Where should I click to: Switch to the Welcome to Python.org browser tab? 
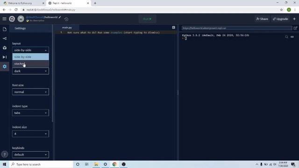(23, 3)
